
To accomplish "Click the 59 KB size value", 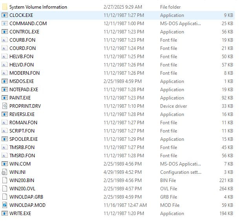I will point(227,205).
